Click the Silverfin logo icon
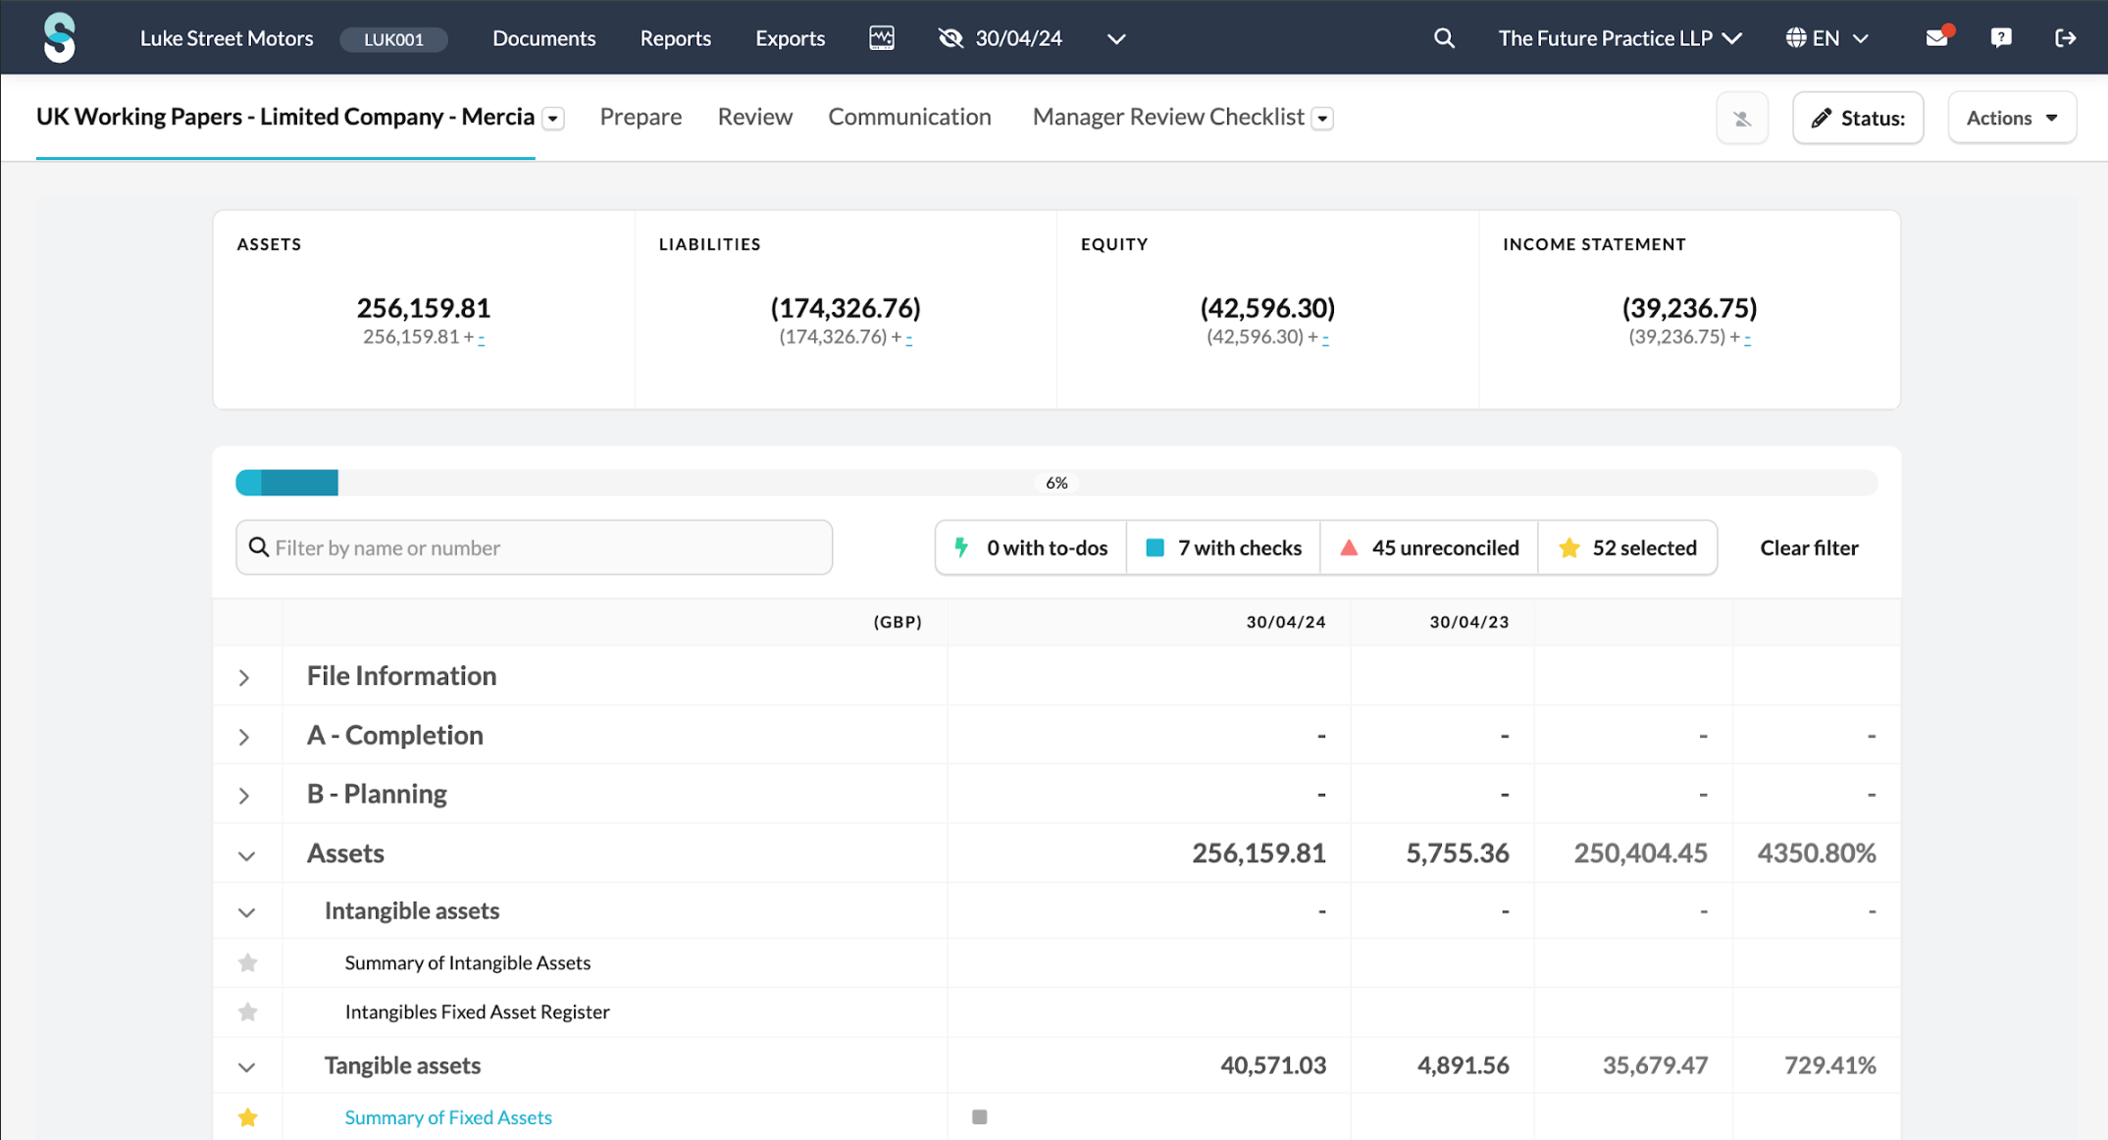The height and width of the screenshot is (1140, 2108). point(59,37)
